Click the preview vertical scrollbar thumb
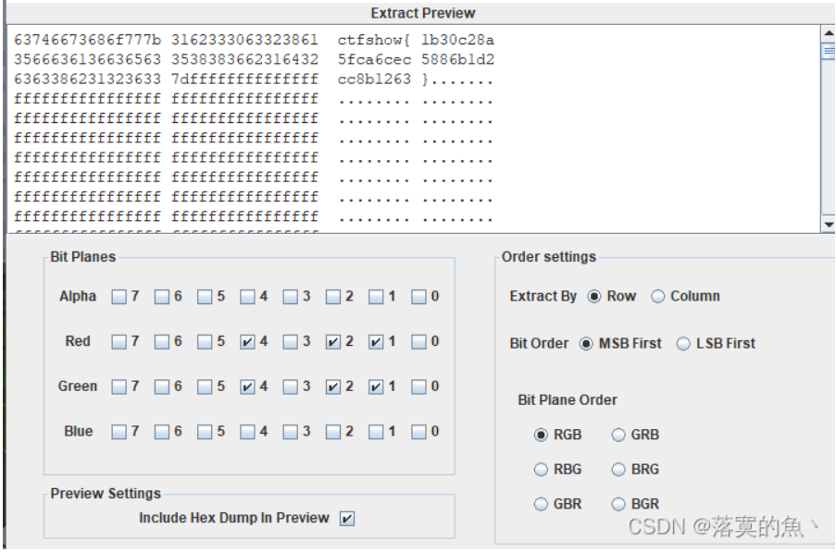 [829, 51]
